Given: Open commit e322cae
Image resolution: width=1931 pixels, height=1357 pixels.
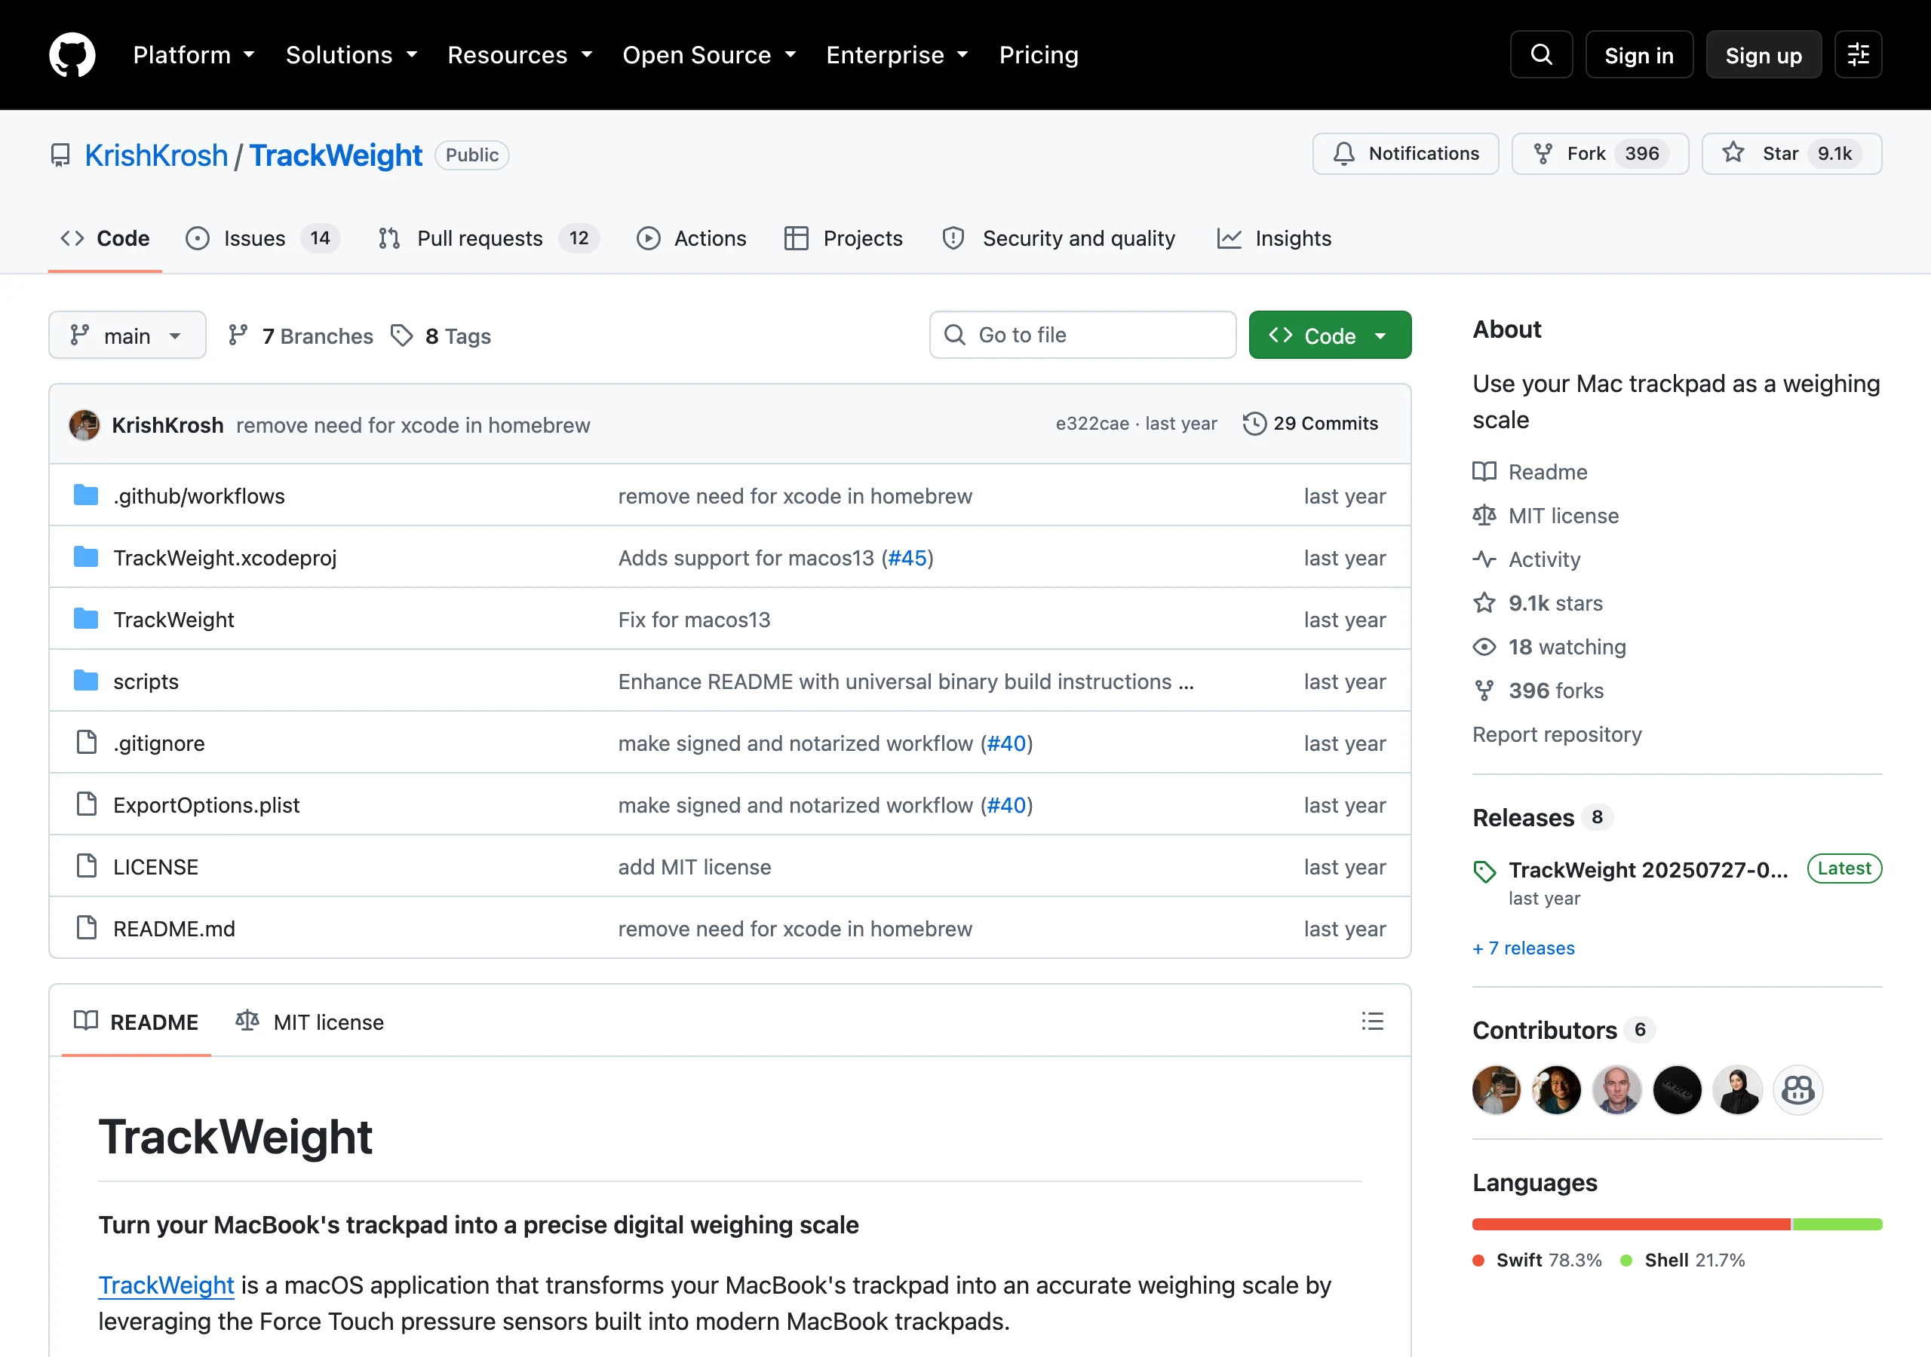Looking at the screenshot, I should pyautogui.click(x=1091, y=424).
